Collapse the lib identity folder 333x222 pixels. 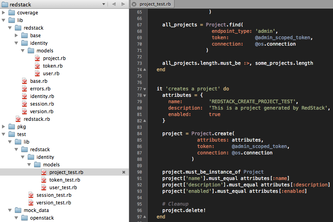pyautogui.click(x=16, y=43)
